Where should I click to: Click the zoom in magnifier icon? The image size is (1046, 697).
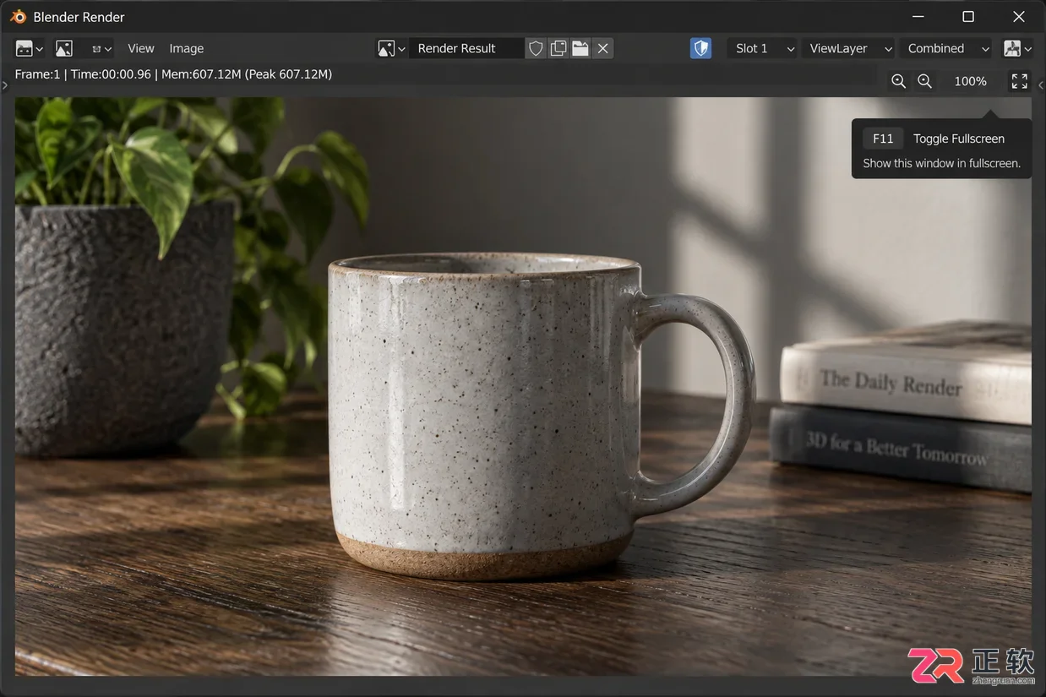tap(899, 81)
